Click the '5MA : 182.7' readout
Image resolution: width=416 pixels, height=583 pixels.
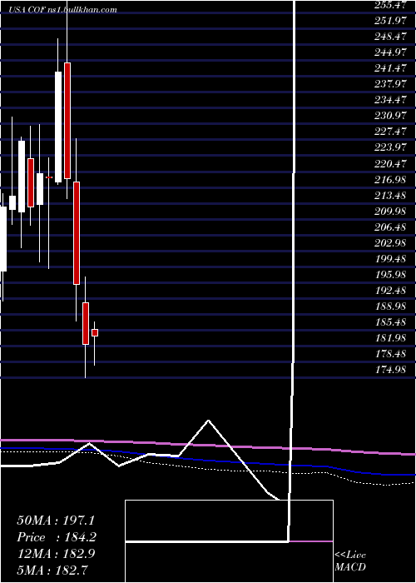52,570
